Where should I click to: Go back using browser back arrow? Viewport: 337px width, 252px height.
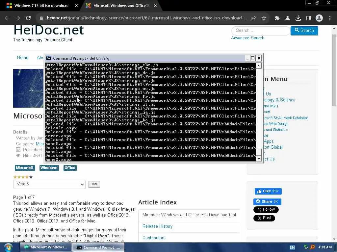(x=7, y=18)
